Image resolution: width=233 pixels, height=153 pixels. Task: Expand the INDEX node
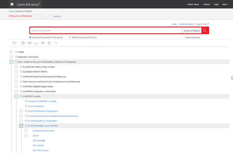pos(11,52)
